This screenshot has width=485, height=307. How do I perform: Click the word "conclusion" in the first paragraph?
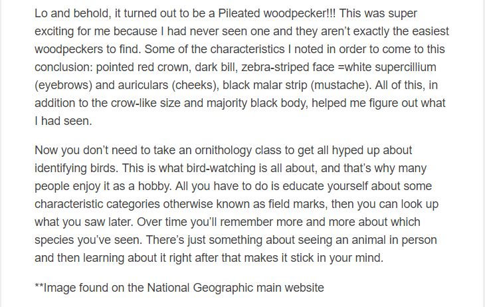pos(66,67)
